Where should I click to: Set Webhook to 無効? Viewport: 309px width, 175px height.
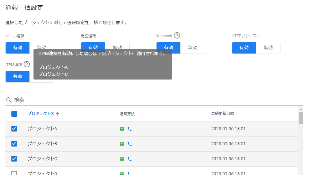[193, 48]
